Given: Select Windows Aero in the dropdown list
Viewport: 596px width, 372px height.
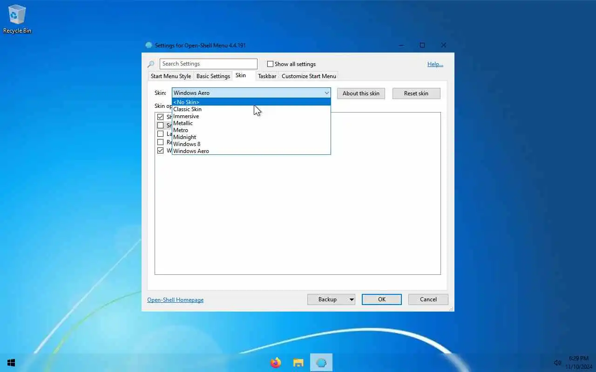Looking at the screenshot, I should (251, 151).
